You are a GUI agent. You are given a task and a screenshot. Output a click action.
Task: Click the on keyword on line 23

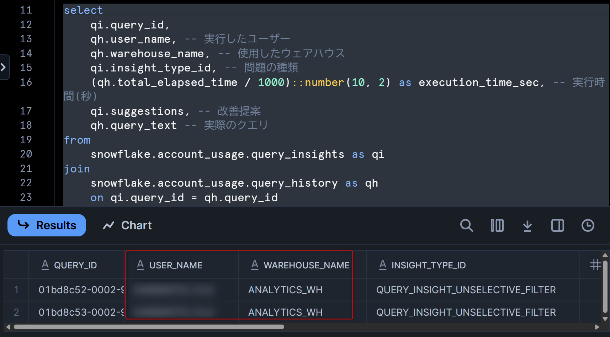(97, 198)
